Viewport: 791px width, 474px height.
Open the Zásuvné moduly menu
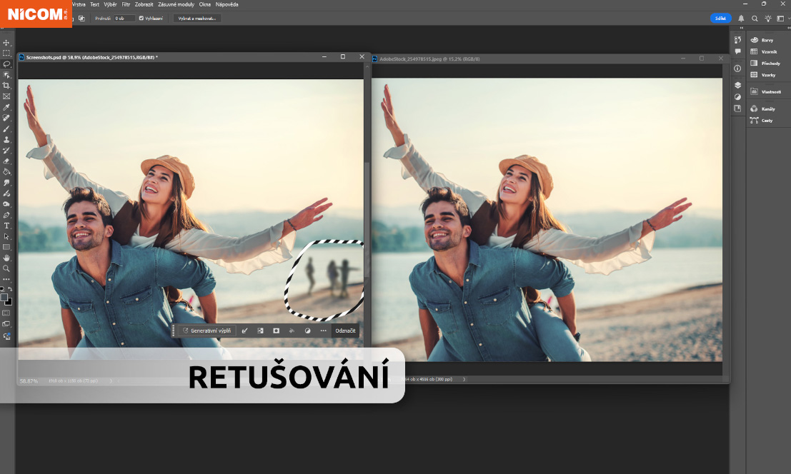click(176, 4)
